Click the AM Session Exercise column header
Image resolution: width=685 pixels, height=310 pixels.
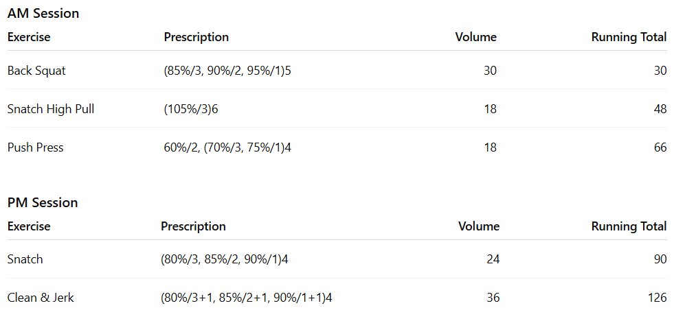pos(29,37)
